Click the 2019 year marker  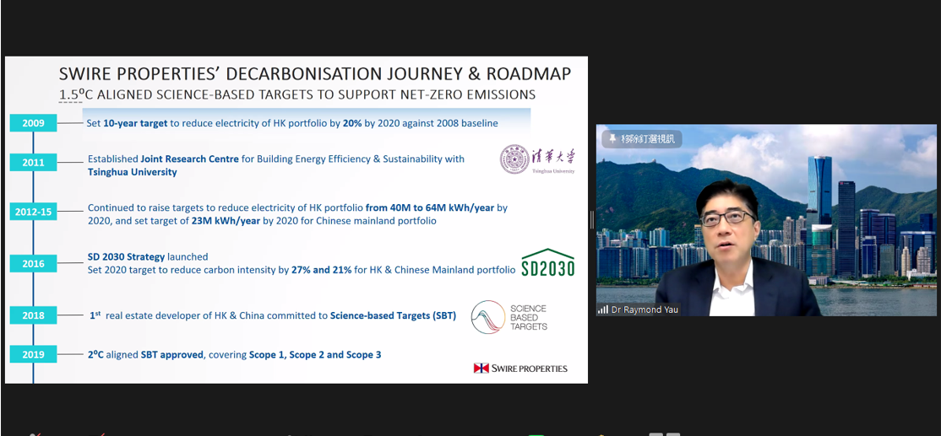[33, 354]
